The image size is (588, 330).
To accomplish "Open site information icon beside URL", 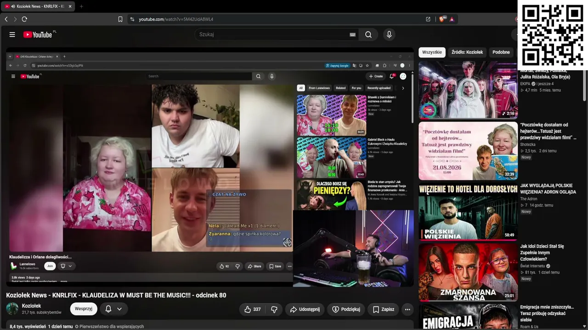I will 132,19.
